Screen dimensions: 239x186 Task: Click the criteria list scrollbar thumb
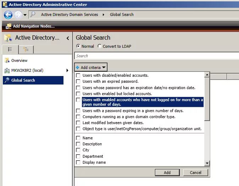tap(207, 99)
